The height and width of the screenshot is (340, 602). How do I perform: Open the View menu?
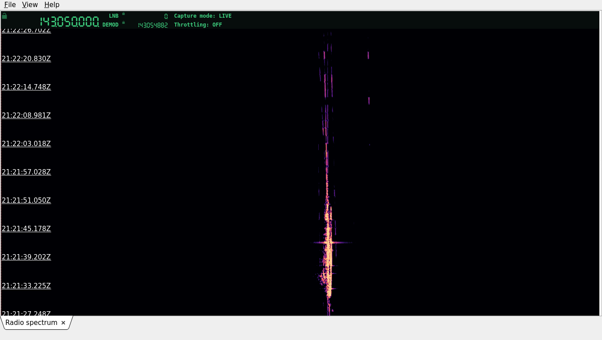pyautogui.click(x=30, y=4)
